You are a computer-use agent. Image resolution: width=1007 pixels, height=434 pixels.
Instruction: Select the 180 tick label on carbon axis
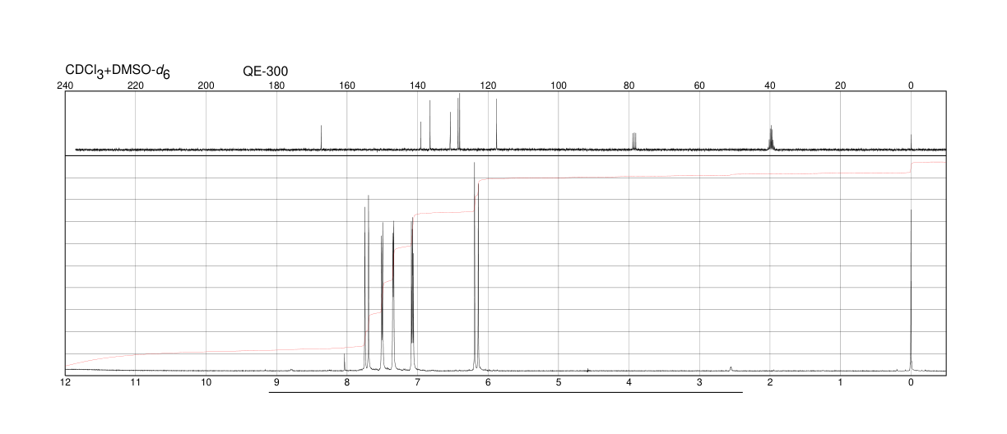click(276, 85)
